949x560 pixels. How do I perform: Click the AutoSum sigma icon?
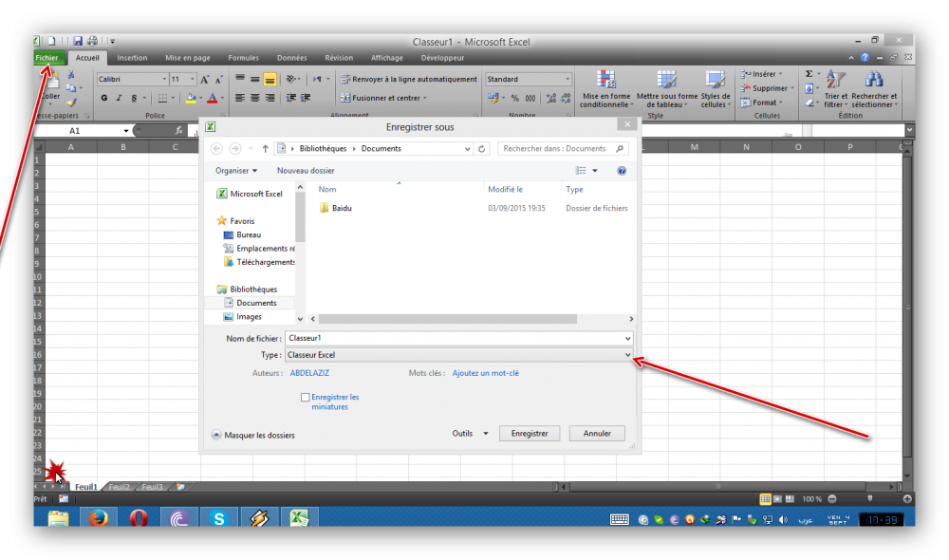(809, 74)
